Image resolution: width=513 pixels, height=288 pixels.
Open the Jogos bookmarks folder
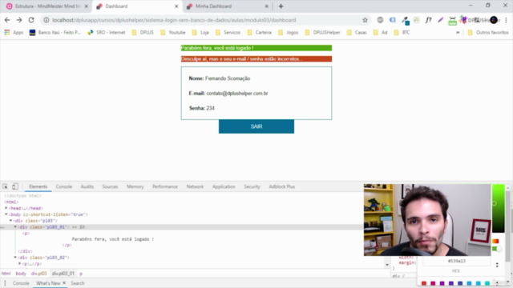[289, 32]
